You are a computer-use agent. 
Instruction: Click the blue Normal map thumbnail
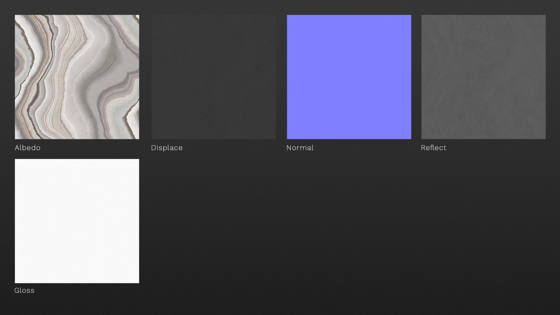click(349, 77)
